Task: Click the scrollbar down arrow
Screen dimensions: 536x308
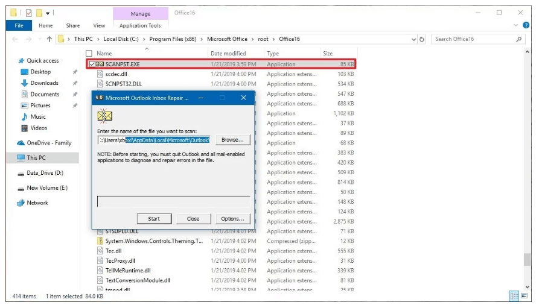Action: pyautogui.click(x=527, y=287)
